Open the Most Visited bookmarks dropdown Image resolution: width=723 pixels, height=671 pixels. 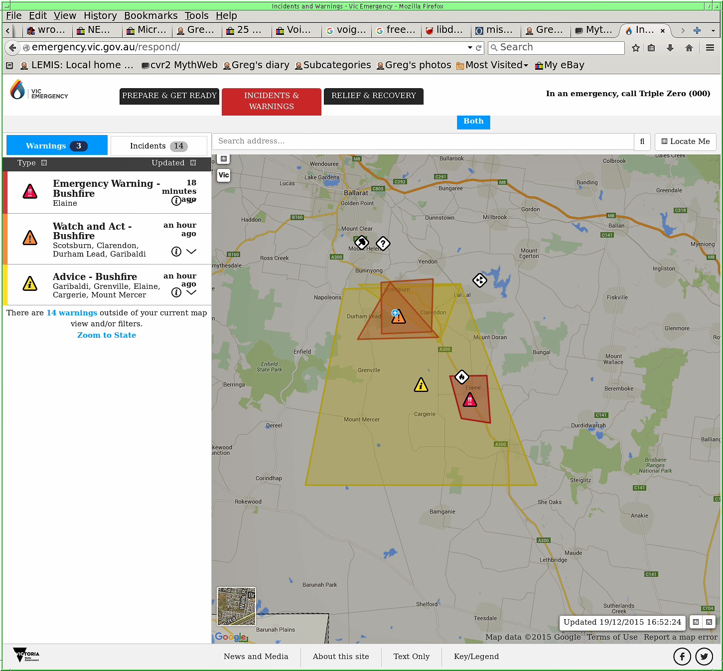click(496, 65)
